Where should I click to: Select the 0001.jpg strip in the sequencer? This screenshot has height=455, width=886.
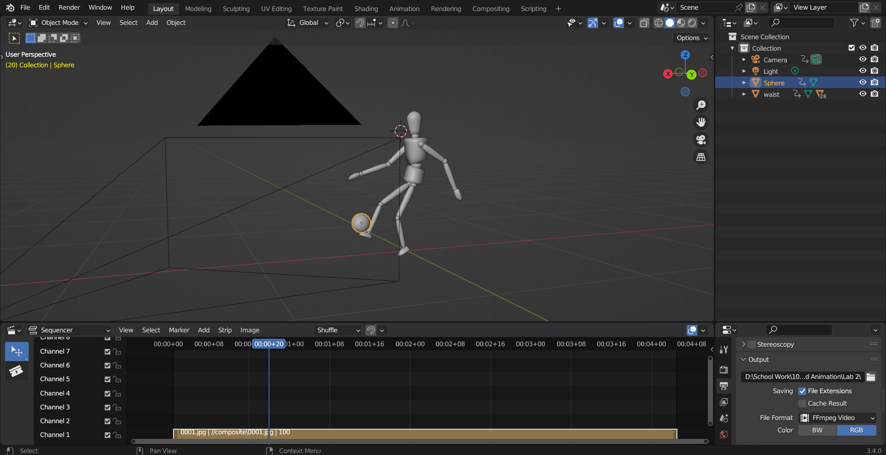point(415,433)
